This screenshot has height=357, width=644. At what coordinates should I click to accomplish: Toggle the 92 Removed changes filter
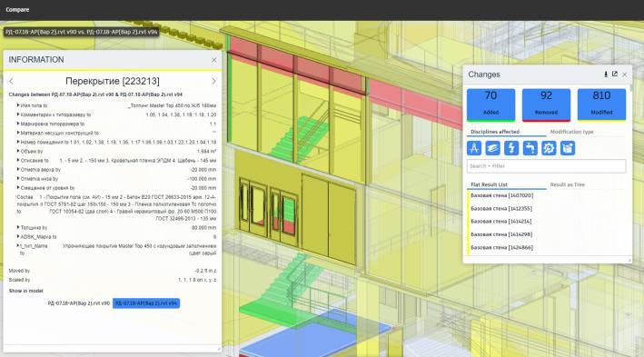(546, 104)
